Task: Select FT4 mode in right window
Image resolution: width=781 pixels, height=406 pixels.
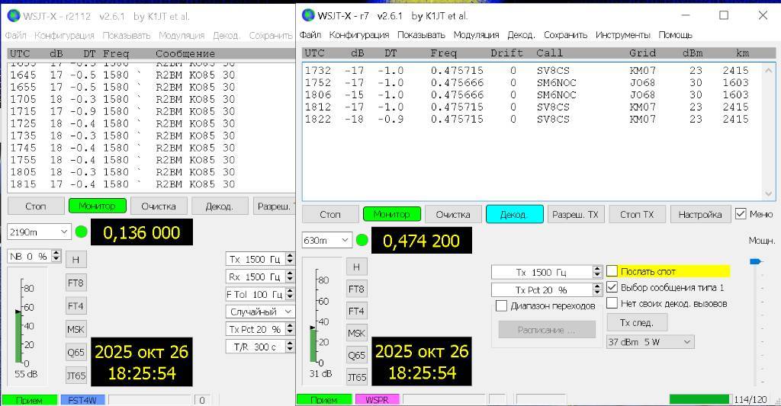Action: pyautogui.click(x=357, y=311)
